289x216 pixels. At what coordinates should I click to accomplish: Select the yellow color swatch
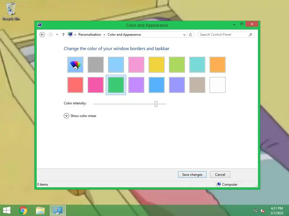point(156,65)
